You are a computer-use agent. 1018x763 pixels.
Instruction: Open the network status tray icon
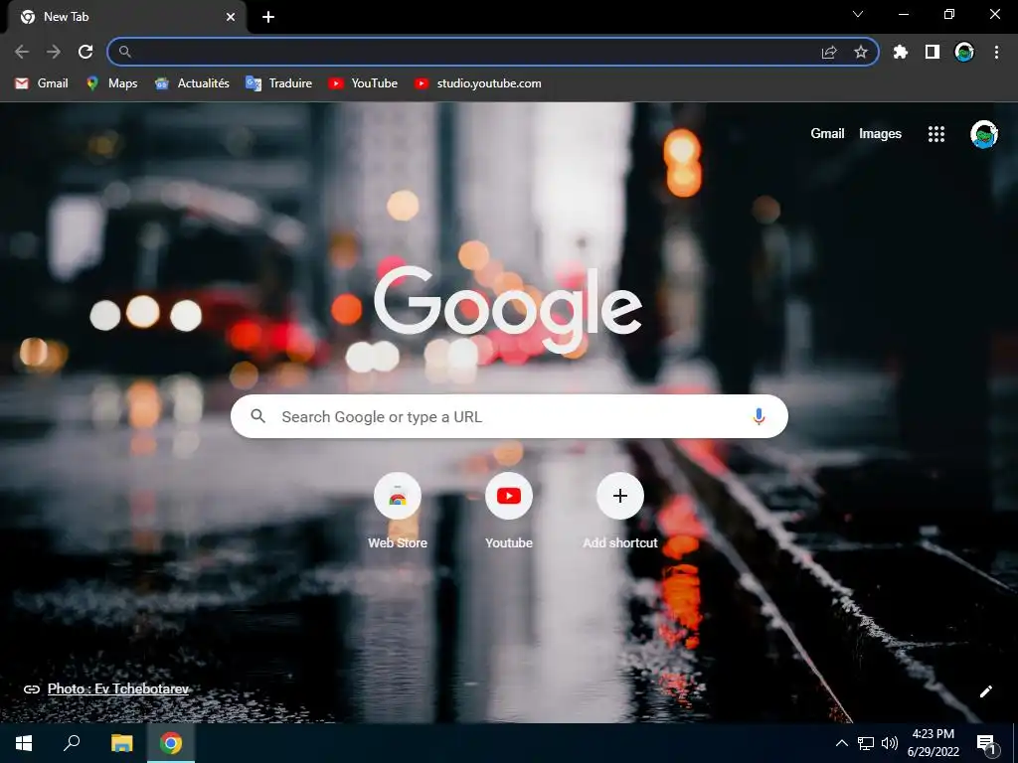click(x=866, y=743)
